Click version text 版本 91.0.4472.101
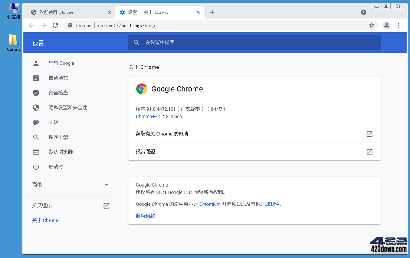This screenshot has width=410, height=258. tap(155, 109)
